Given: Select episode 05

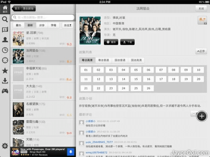Looking at the screenshot, I should pos(136,70).
